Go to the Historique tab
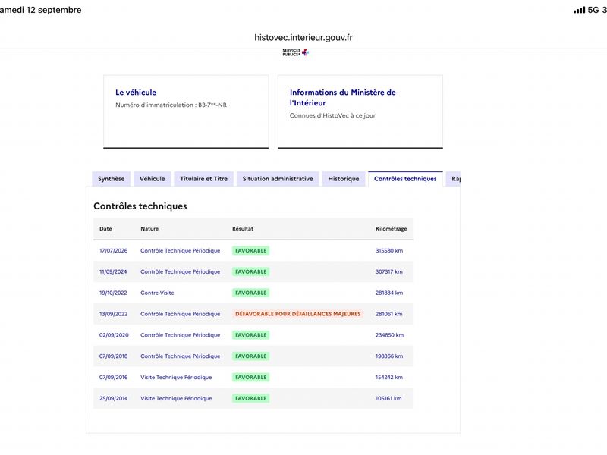 point(344,179)
